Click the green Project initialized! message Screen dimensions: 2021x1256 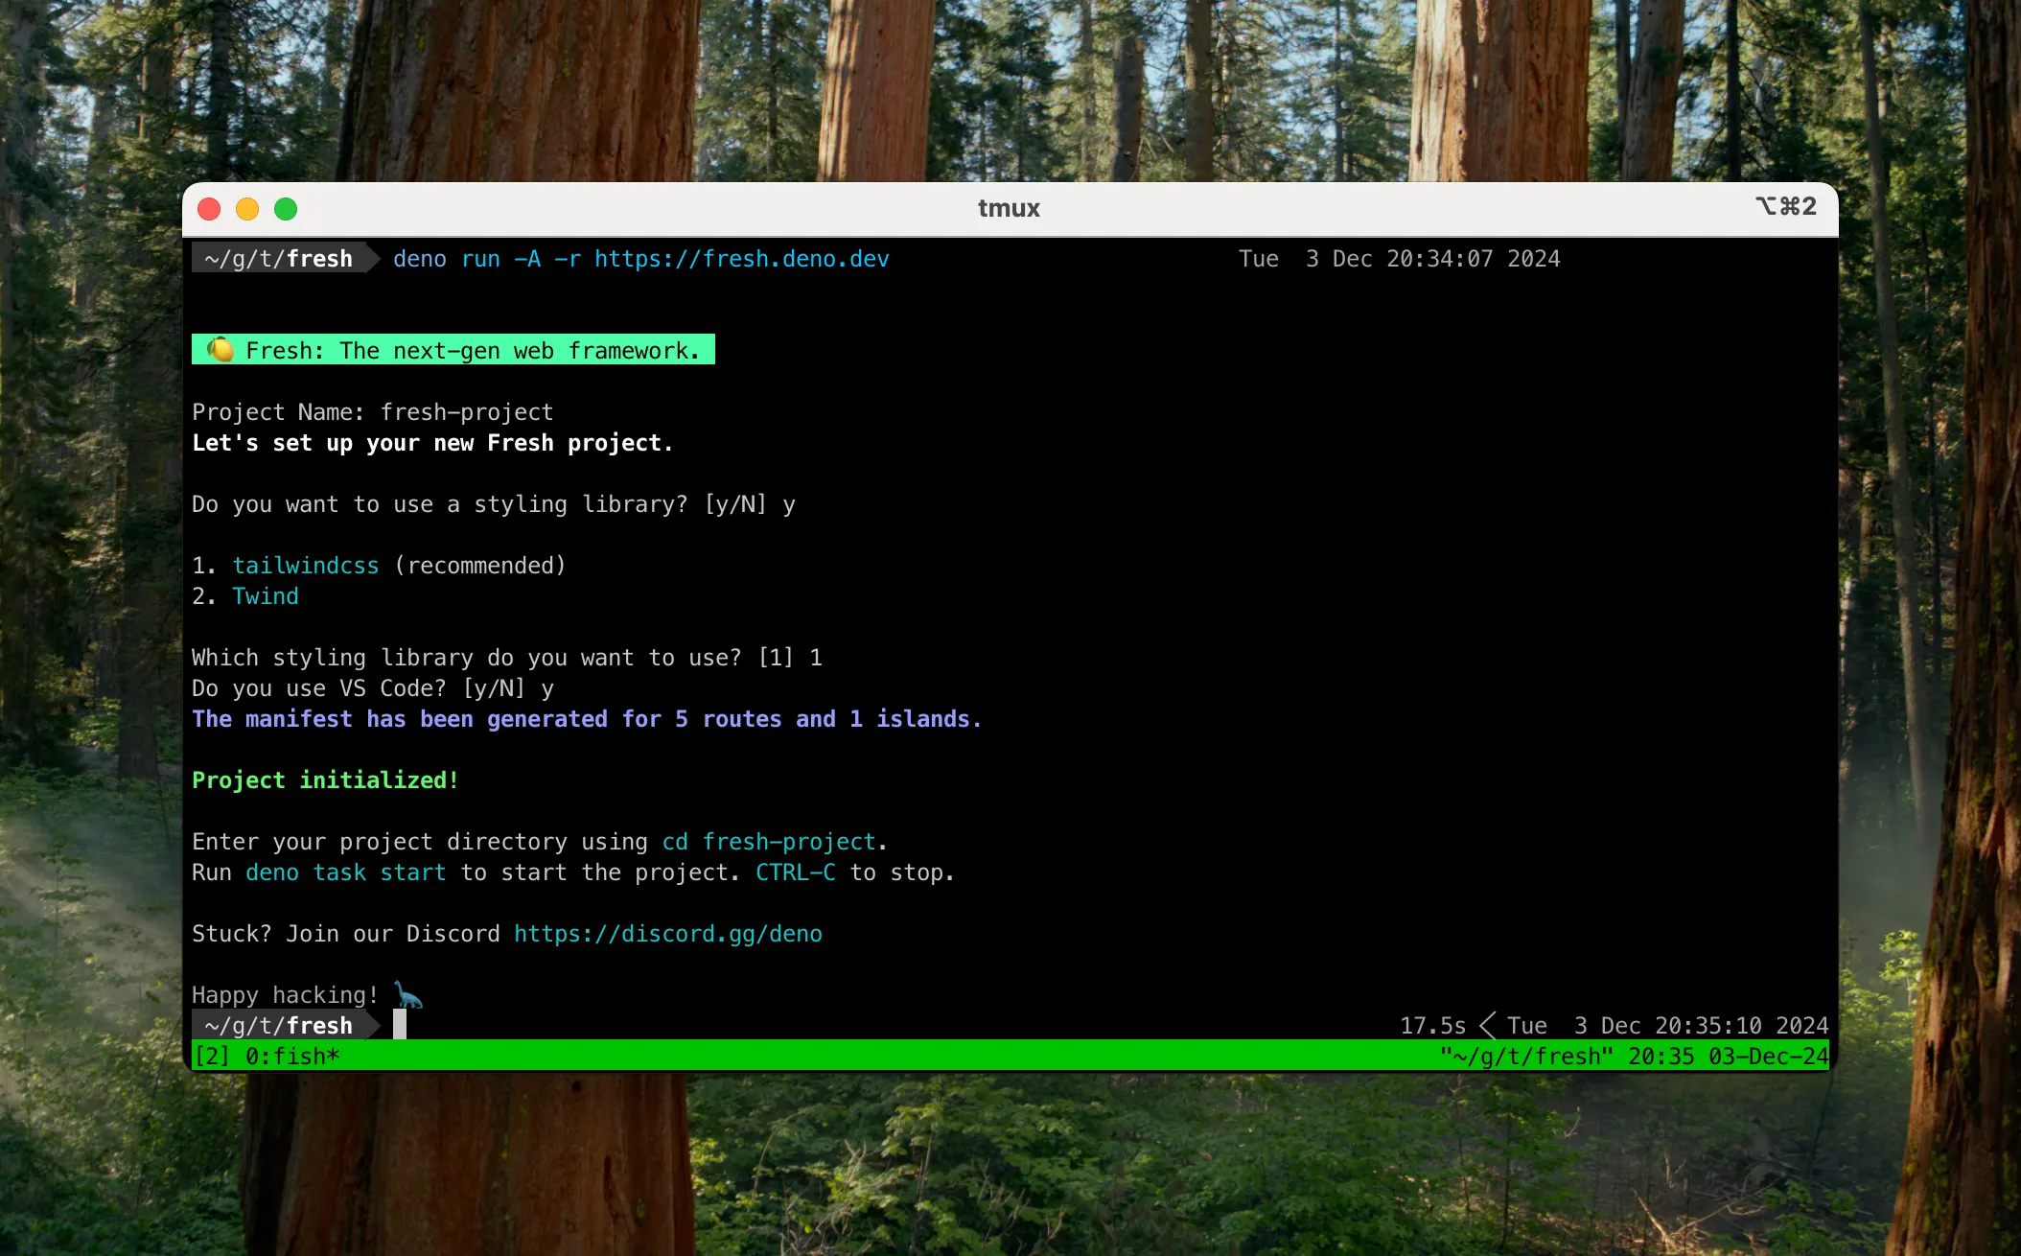(325, 780)
